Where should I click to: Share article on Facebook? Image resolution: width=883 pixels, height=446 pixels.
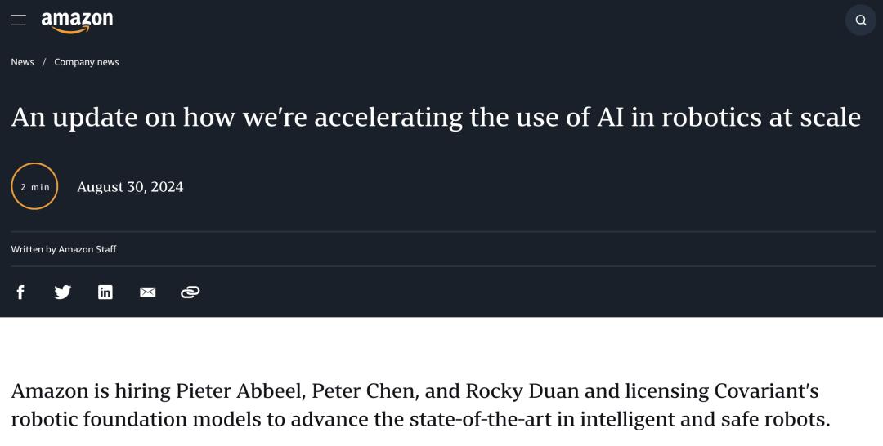20,292
